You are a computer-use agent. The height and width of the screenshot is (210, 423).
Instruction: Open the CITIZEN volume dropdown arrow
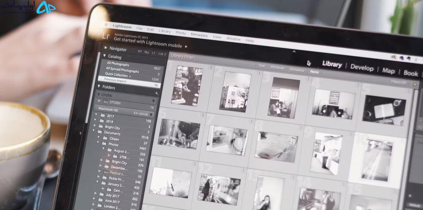tap(154, 101)
